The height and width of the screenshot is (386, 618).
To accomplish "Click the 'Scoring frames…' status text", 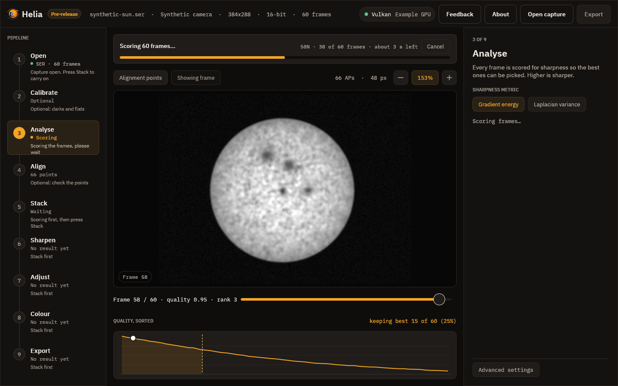I will pyautogui.click(x=497, y=121).
